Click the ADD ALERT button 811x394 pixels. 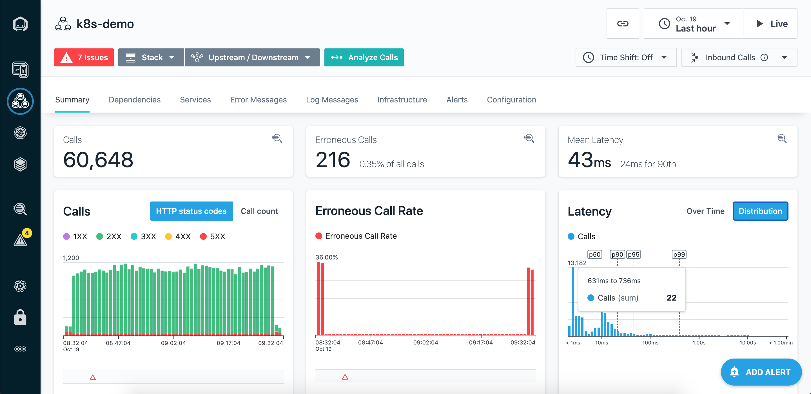point(761,372)
